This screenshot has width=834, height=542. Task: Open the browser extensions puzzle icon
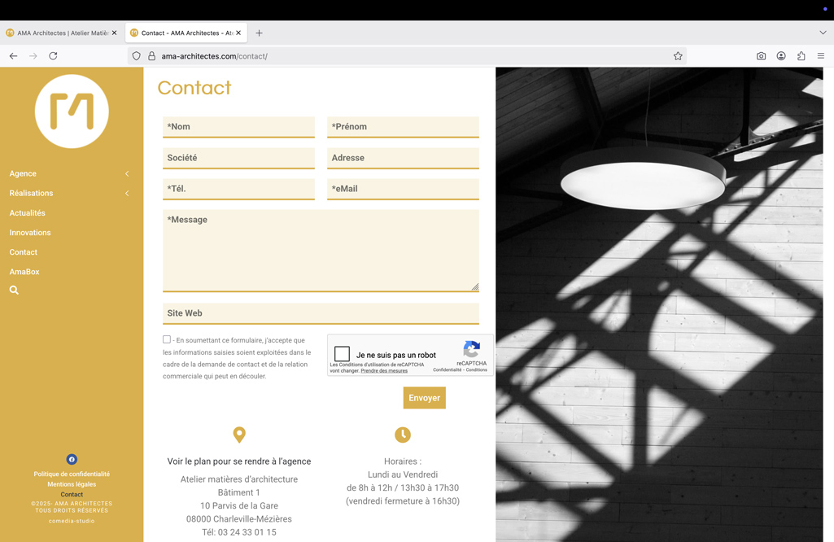[x=801, y=56]
